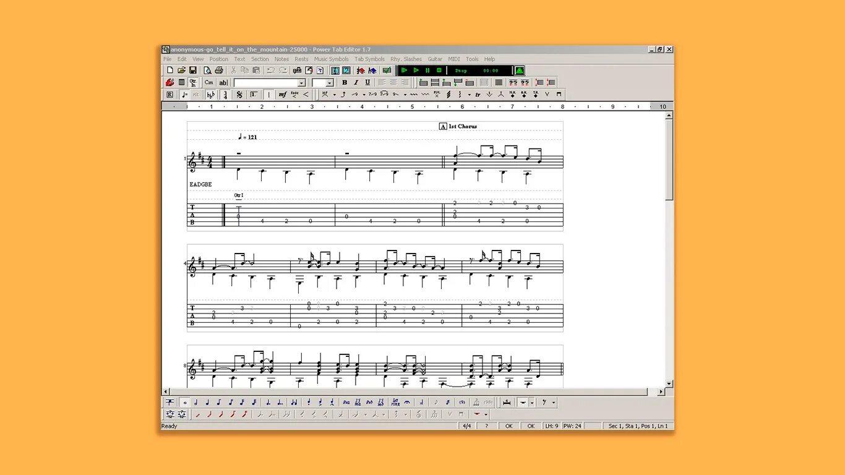Open print preview with the magnifier page icon

click(x=207, y=70)
